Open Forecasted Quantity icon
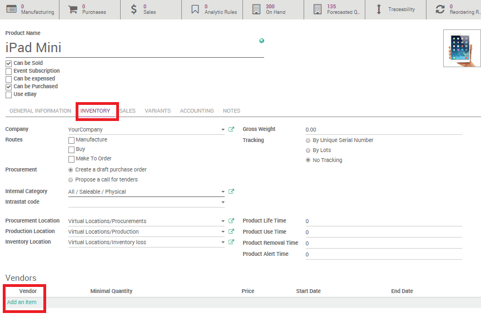The image size is (481, 323). [x=318, y=9]
